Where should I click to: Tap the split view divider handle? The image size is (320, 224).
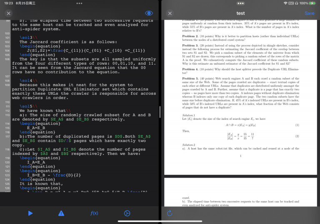(160, 112)
